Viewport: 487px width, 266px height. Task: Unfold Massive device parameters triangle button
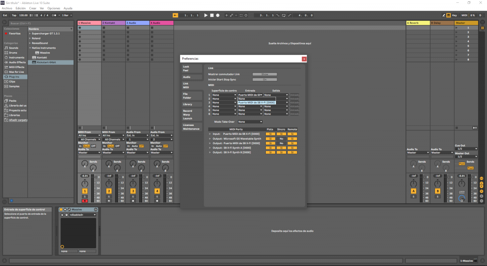pos(65,209)
